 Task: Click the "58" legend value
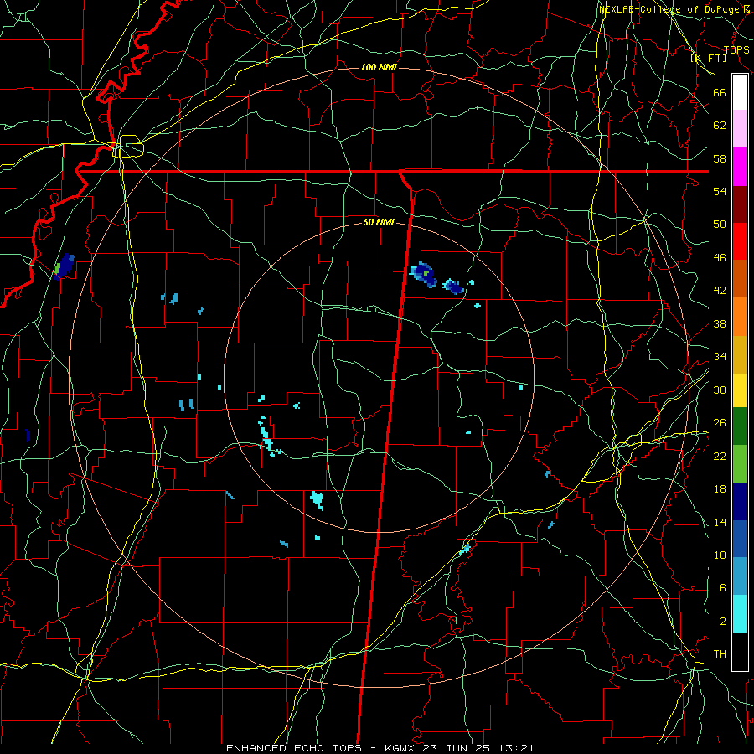(720, 158)
